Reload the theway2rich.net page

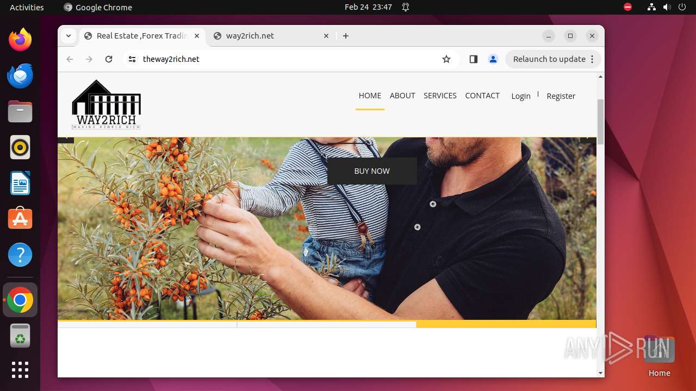coord(109,59)
